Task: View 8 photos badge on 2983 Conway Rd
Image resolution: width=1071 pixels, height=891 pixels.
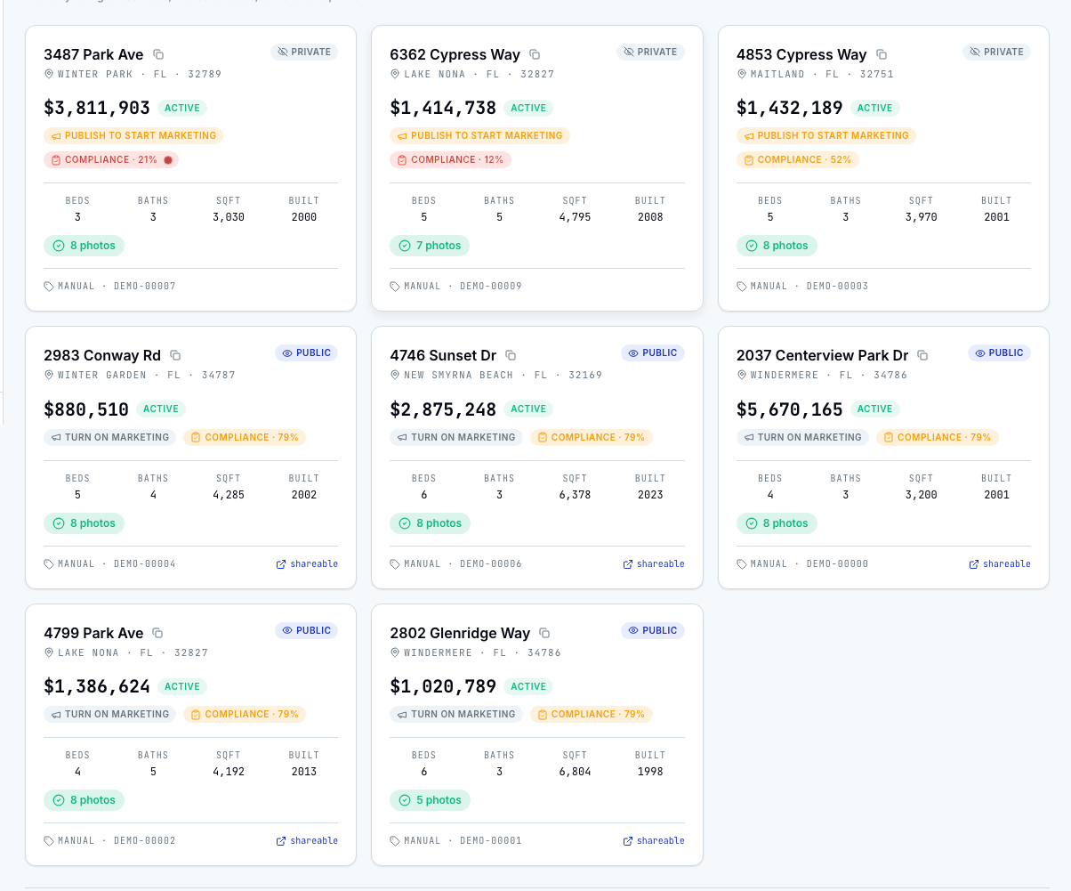Action: (x=84, y=523)
